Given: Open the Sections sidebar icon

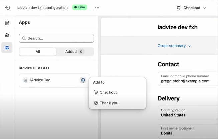Looking at the screenshot, I should point(7,23).
